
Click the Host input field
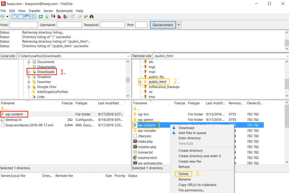pyautogui.click(x=23, y=25)
